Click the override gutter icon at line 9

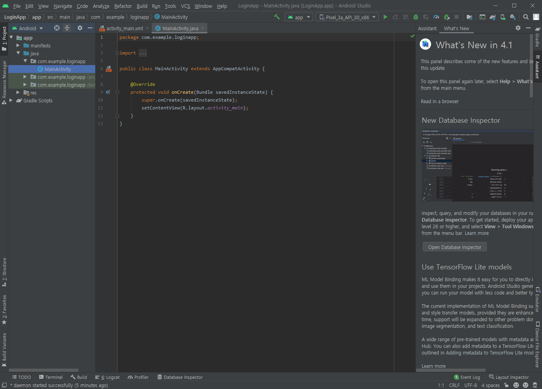tap(108, 92)
